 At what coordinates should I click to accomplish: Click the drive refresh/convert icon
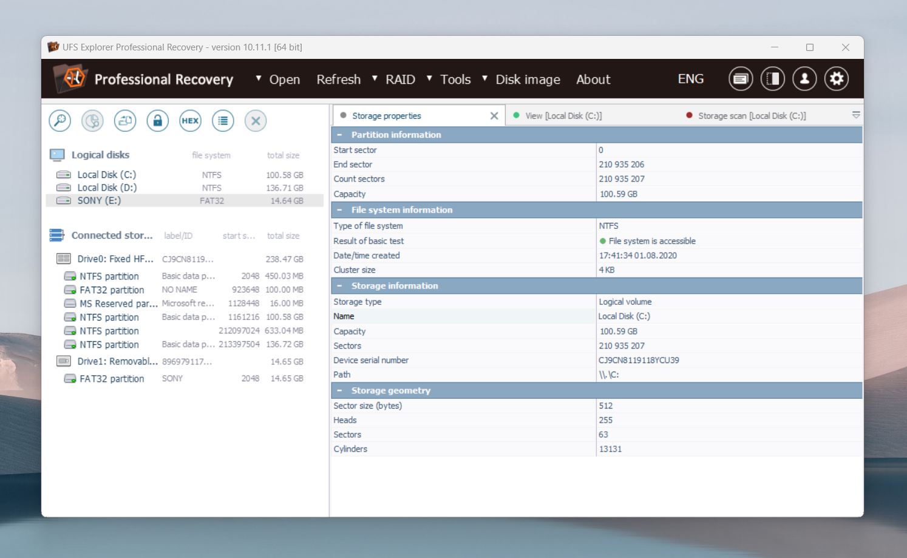(x=125, y=121)
